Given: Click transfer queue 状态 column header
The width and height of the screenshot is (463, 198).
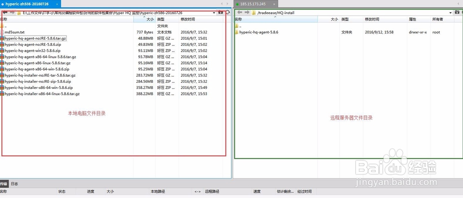Looking at the screenshot, I should point(62,192).
